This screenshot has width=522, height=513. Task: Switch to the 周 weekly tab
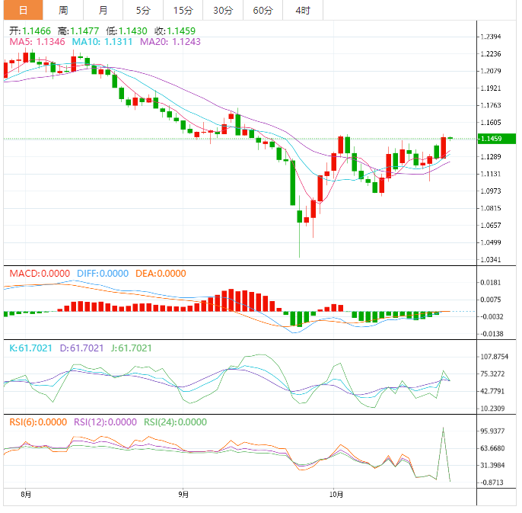63,10
